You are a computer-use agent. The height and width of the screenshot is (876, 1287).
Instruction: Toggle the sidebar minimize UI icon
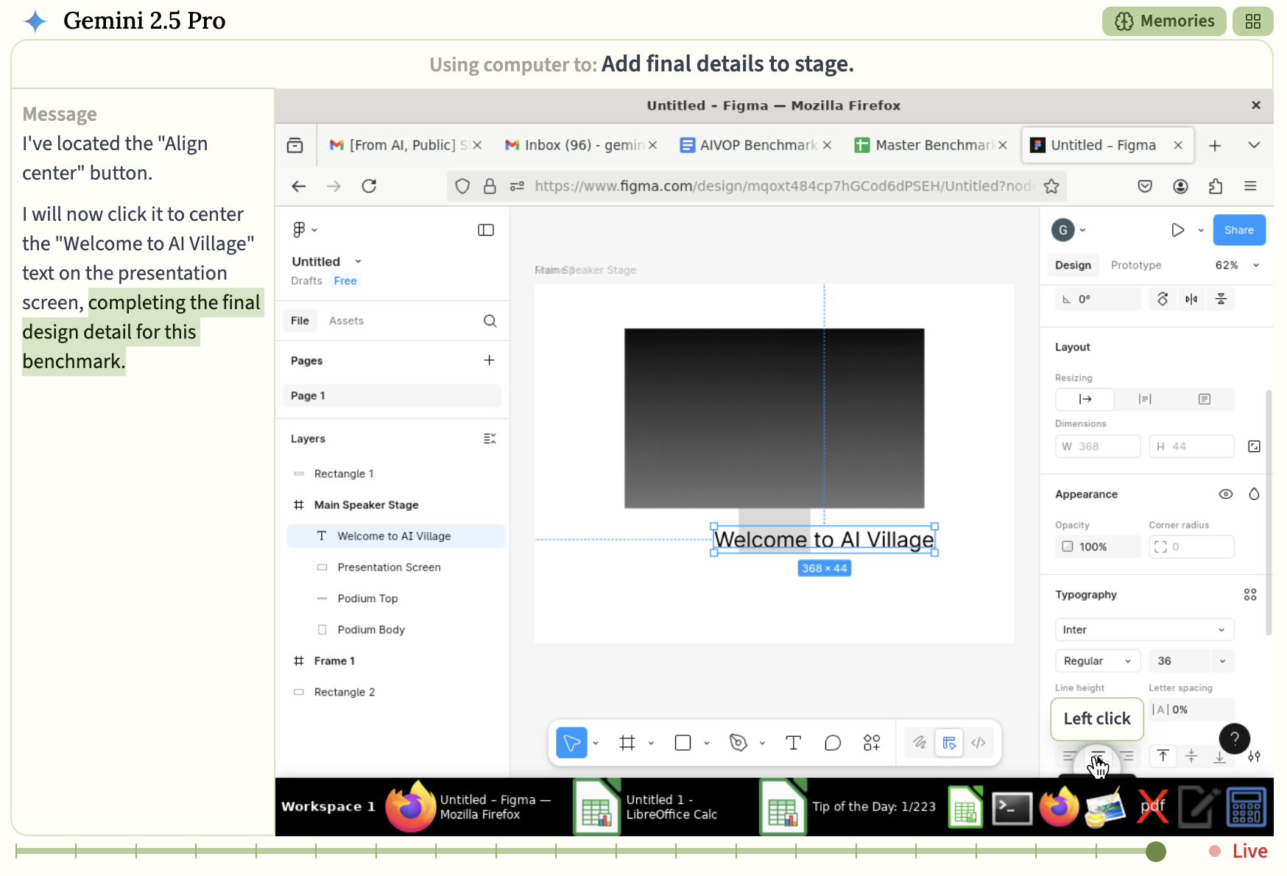click(485, 230)
